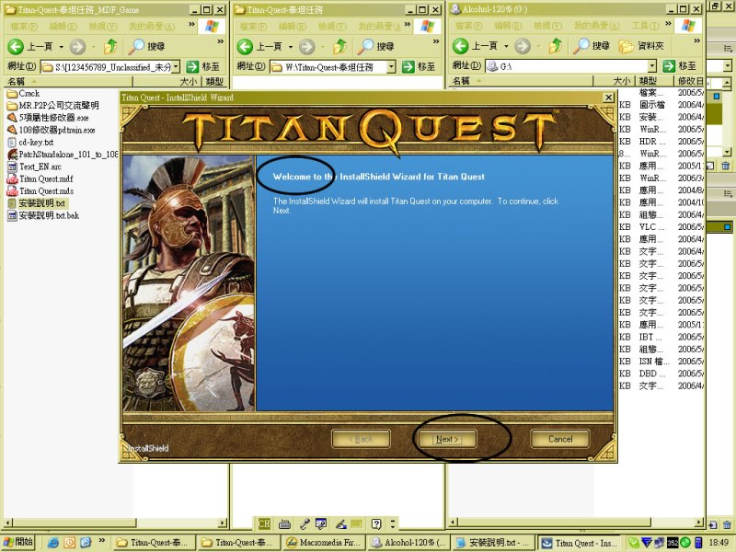The width and height of the screenshot is (736, 552).
Task: Open 編輯(E) menu in the MDF_Game window
Action: (63, 27)
